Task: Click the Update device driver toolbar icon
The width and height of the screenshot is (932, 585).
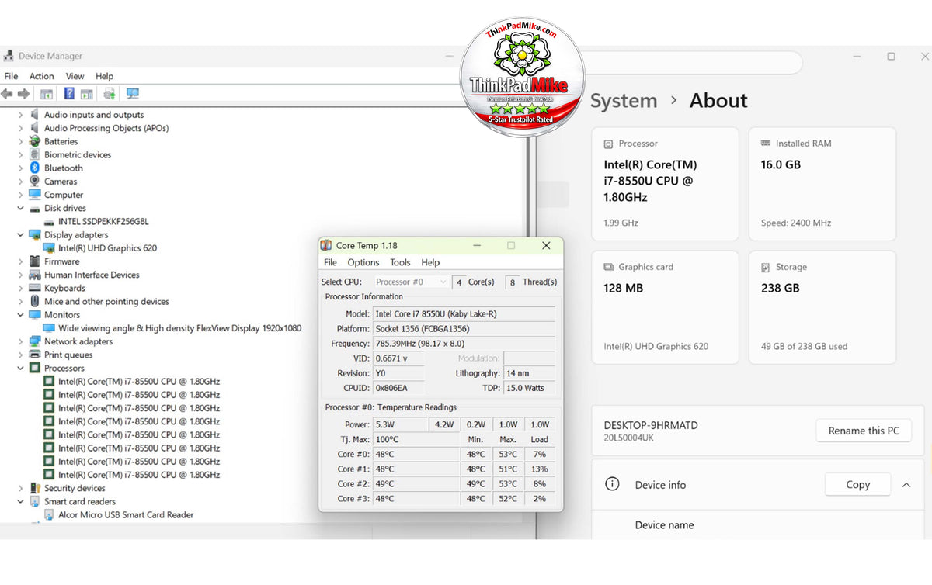Action: 110,94
